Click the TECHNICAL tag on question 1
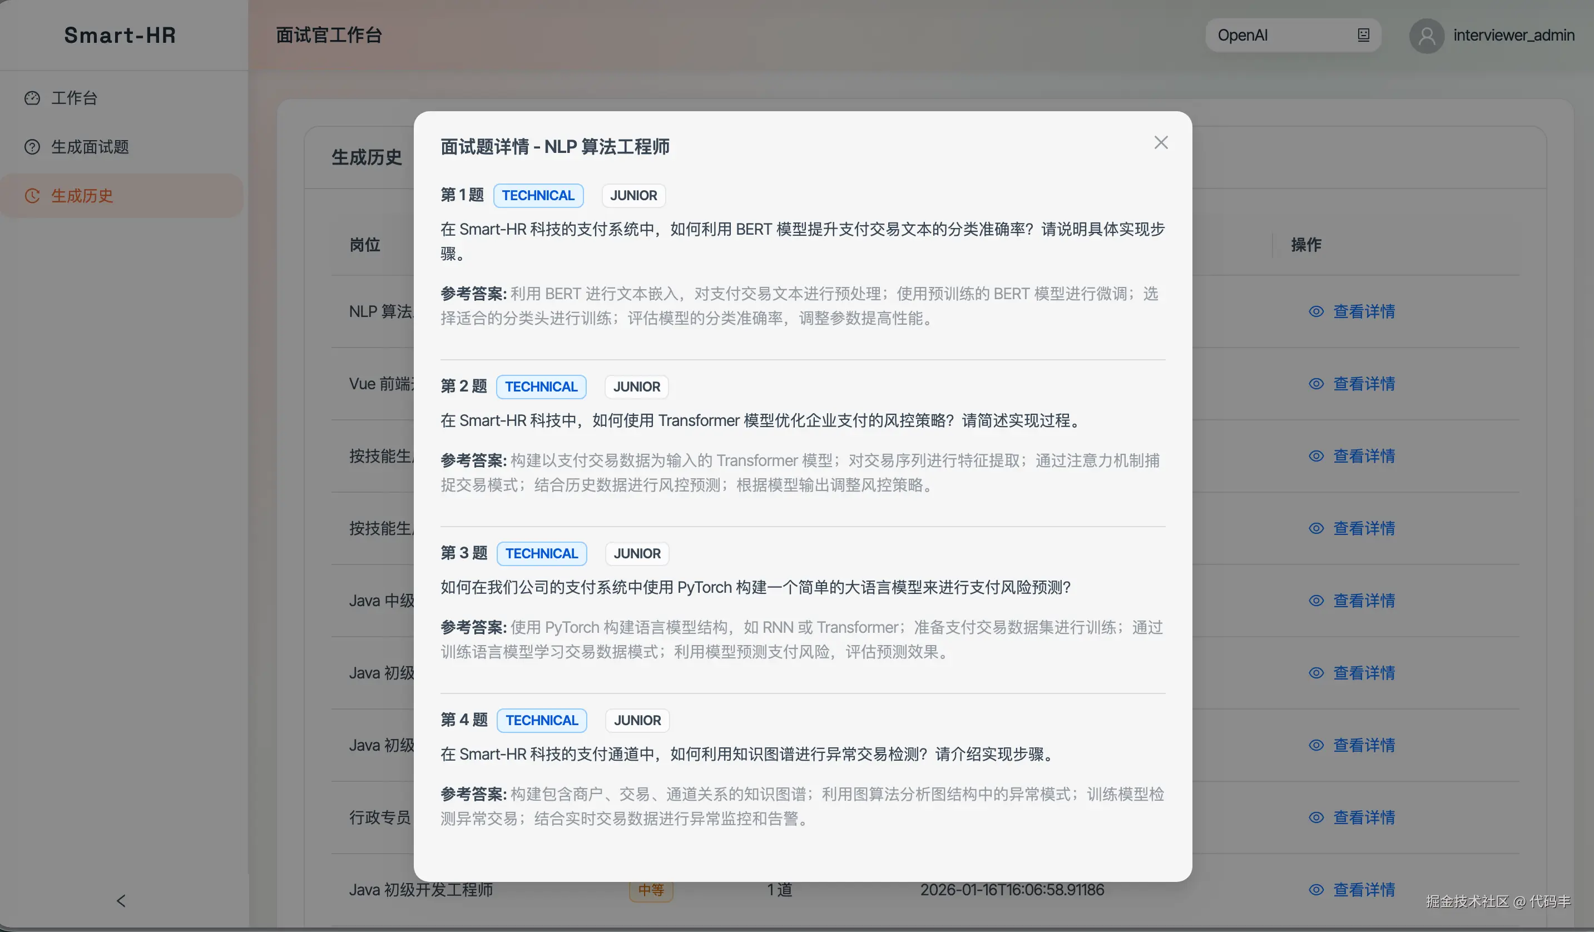This screenshot has height=932, width=1594. pos(538,195)
